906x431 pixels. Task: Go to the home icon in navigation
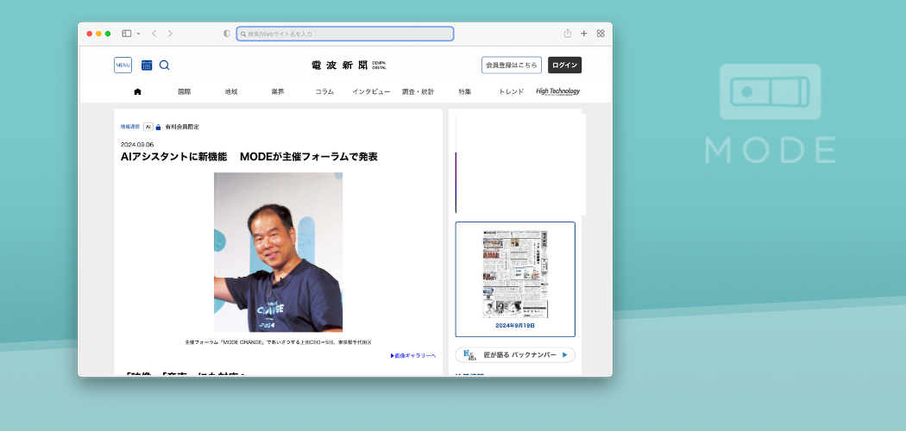click(x=137, y=91)
